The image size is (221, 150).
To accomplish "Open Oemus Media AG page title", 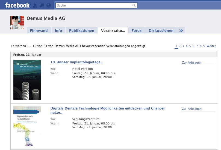I will (46, 18).
